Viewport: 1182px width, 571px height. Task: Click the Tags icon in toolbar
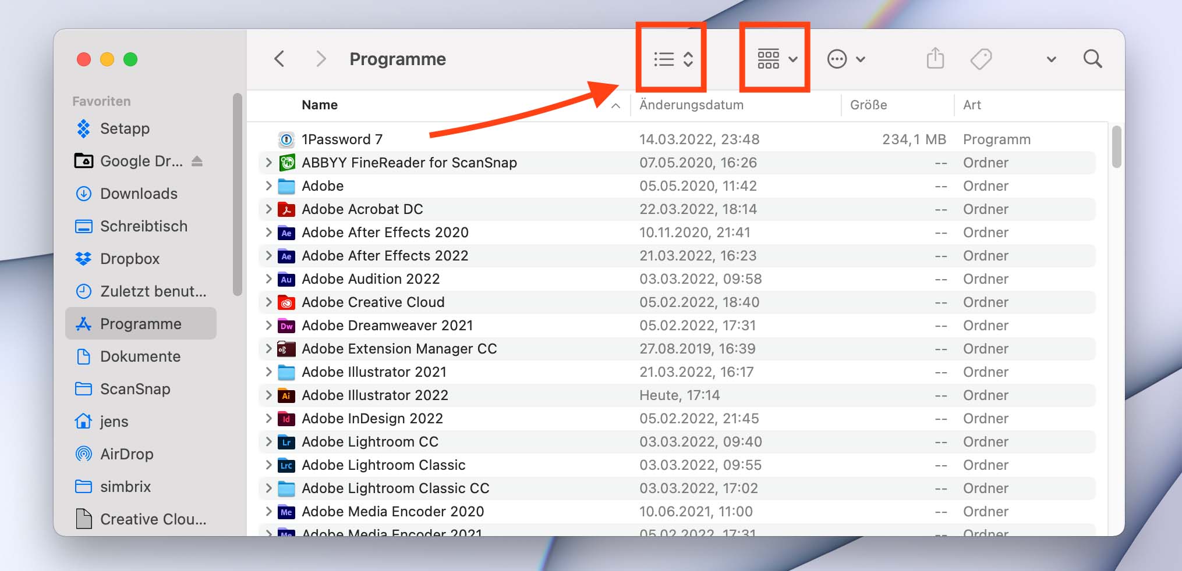[x=981, y=59]
